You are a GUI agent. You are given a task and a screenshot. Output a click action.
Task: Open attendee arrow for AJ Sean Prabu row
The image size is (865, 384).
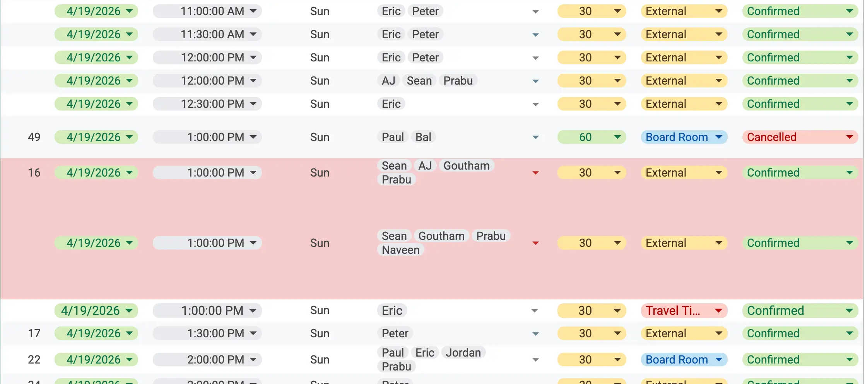536,81
